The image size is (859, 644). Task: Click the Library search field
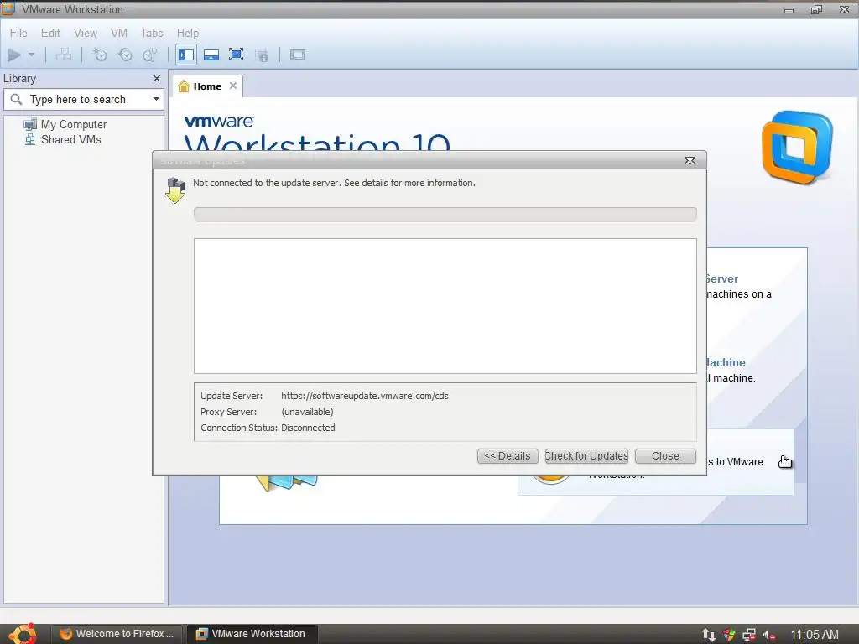(84, 99)
